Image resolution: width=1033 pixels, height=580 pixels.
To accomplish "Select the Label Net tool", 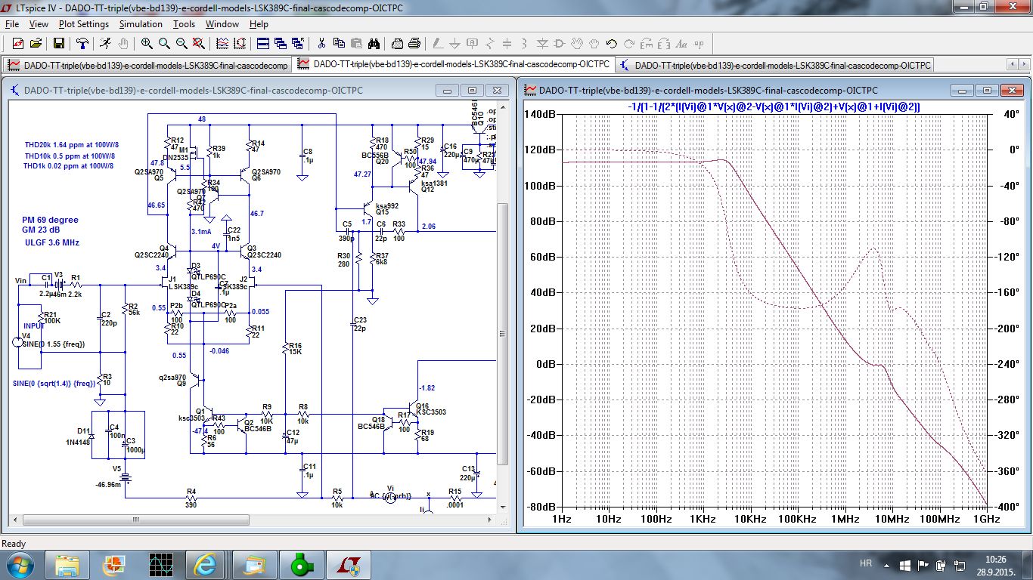I will point(473,44).
